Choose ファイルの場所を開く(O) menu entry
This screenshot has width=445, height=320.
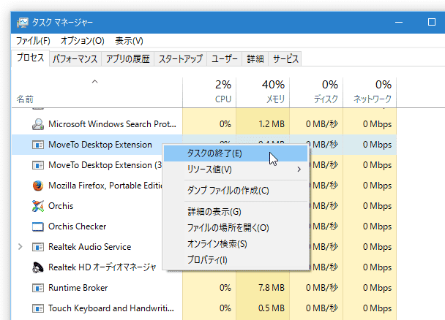236,228
